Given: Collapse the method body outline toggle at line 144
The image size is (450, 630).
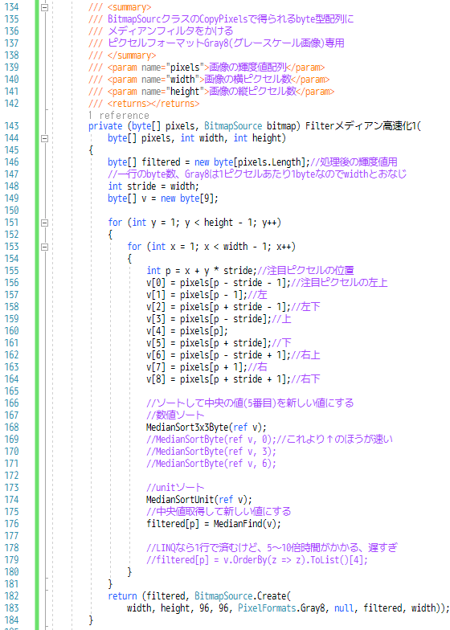Looking at the screenshot, I should click(x=45, y=138).
